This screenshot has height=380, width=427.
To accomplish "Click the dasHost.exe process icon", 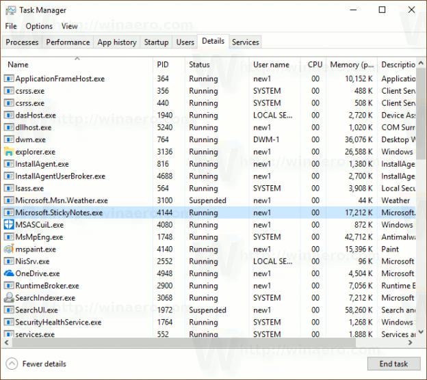I will [x=9, y=115].
